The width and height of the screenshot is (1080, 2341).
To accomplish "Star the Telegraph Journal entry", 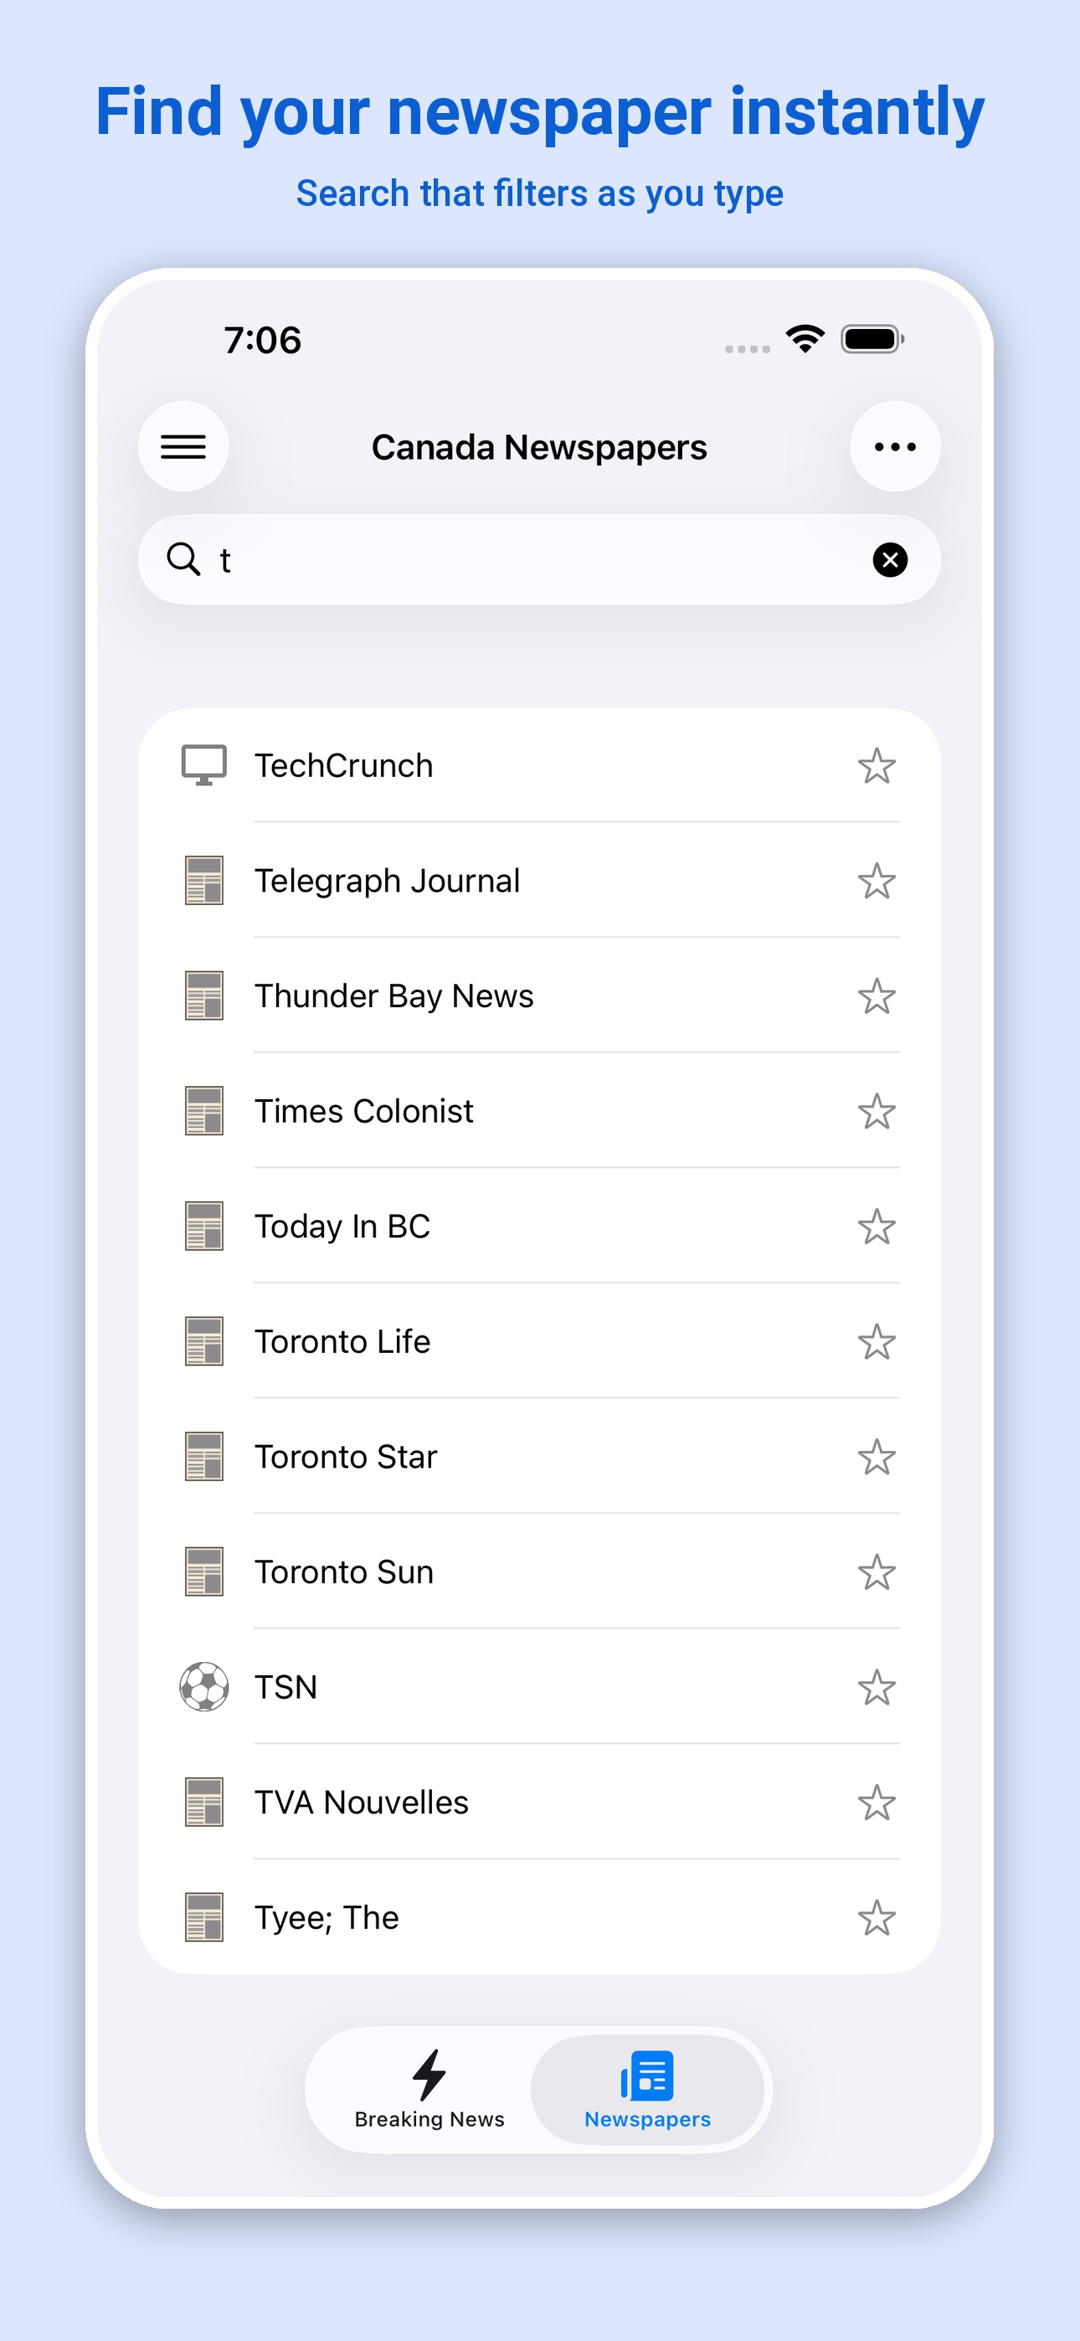I will 877,882.
